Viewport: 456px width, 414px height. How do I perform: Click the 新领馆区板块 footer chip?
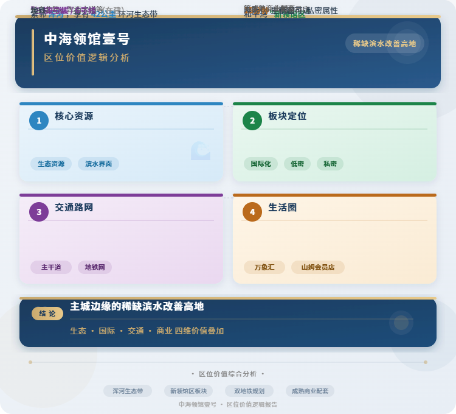pyautogui.click(x=188, y=391)
